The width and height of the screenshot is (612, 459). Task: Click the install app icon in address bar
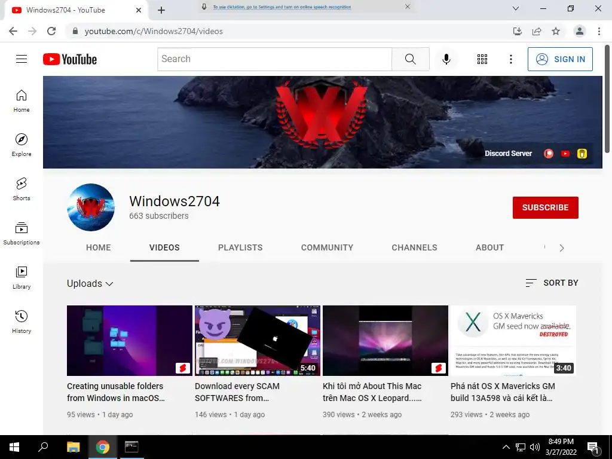[x=518, y=31]
